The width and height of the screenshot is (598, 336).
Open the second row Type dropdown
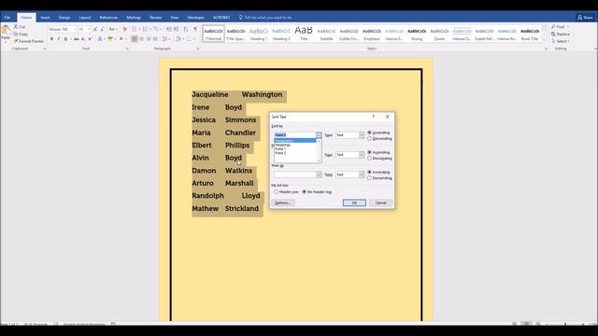coord(362,155)
